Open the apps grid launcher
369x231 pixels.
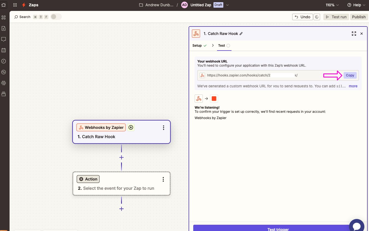point(15,5)
